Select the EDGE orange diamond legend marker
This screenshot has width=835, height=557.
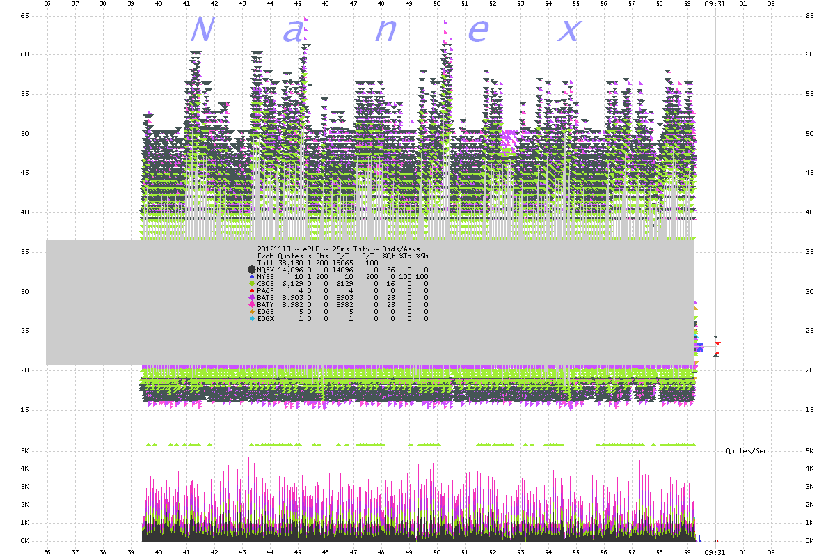(252, 312)
